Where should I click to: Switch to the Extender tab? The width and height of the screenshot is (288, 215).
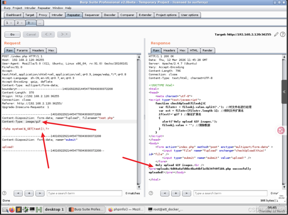pyautogui.click(x=145, y=15)
